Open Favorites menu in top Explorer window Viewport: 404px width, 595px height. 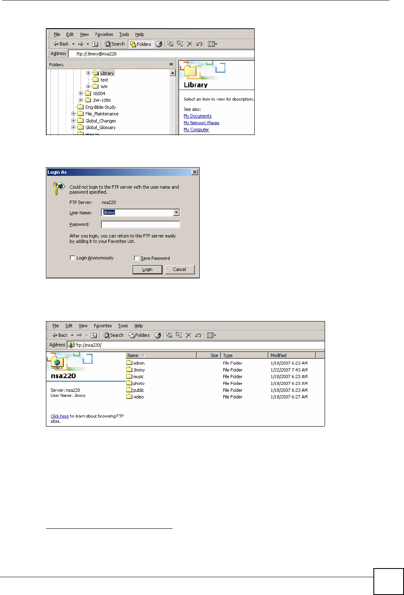point(104,34)
